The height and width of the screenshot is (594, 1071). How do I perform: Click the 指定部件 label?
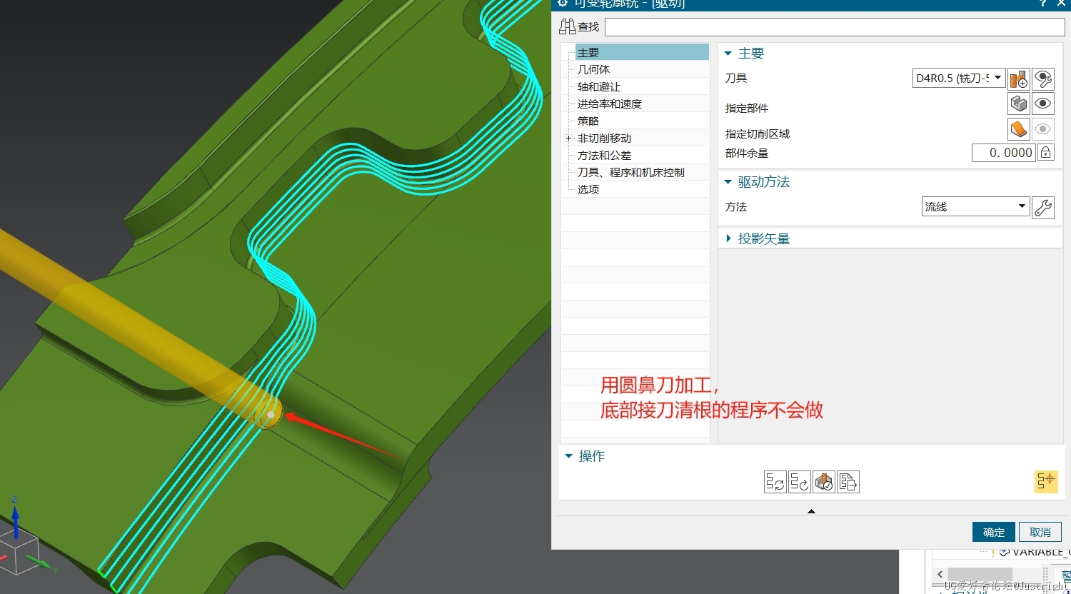(747, 108)
